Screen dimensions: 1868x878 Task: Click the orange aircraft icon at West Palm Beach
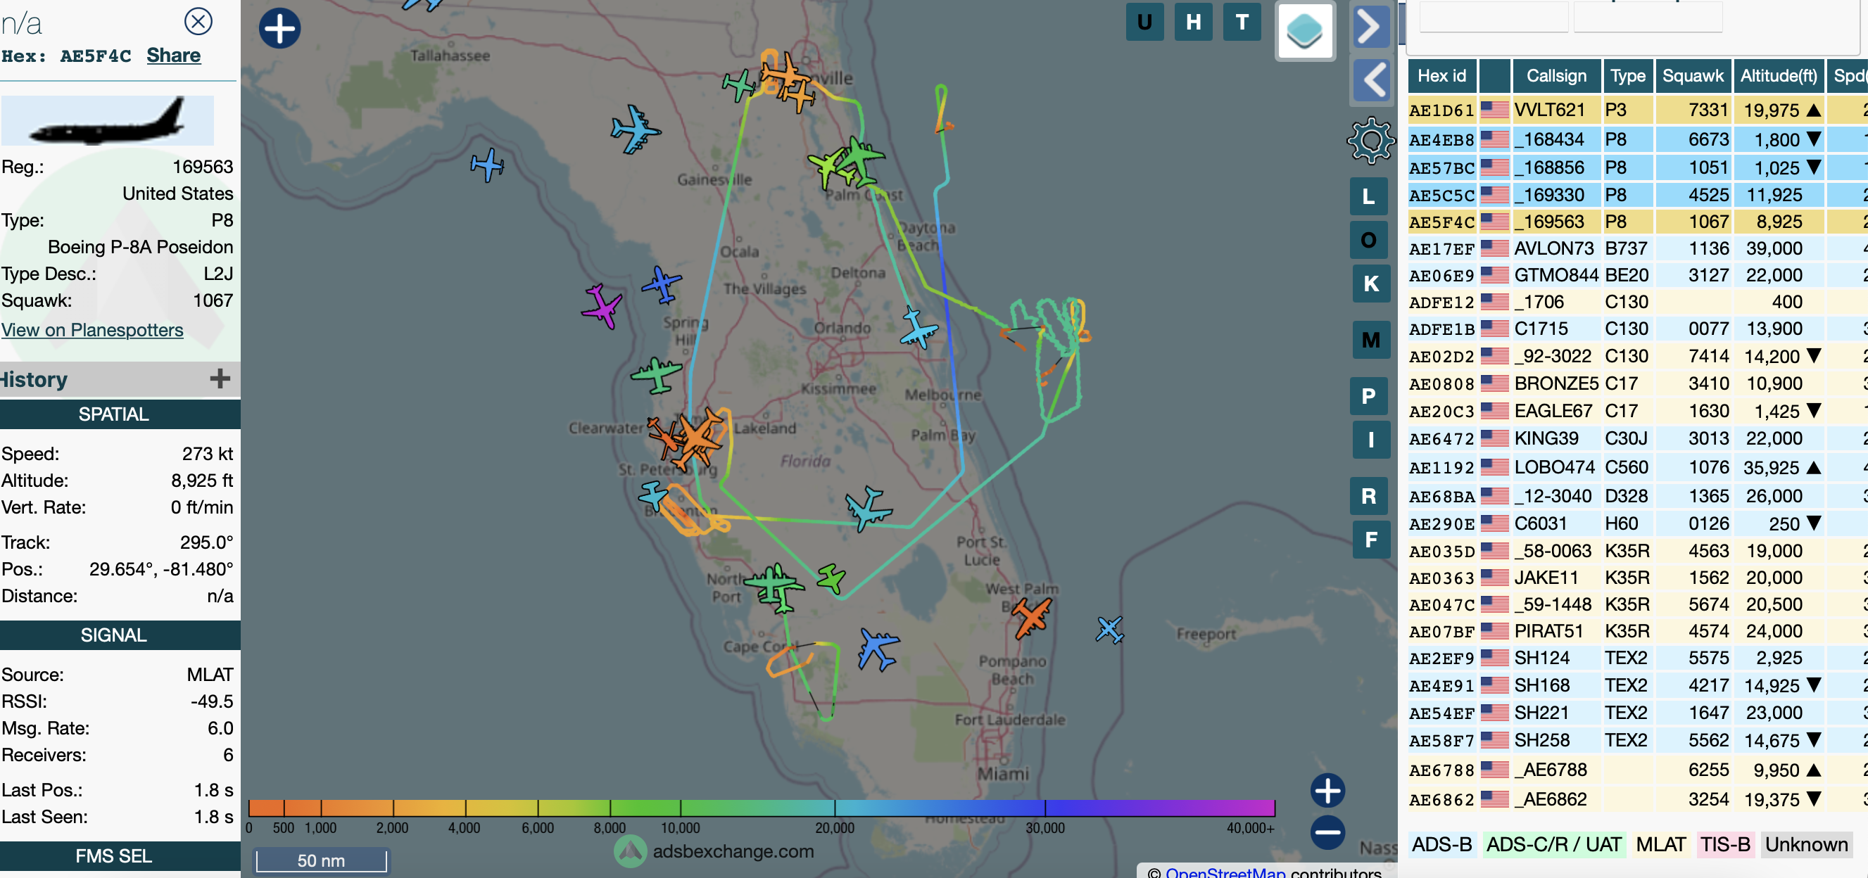[1032, 616]
